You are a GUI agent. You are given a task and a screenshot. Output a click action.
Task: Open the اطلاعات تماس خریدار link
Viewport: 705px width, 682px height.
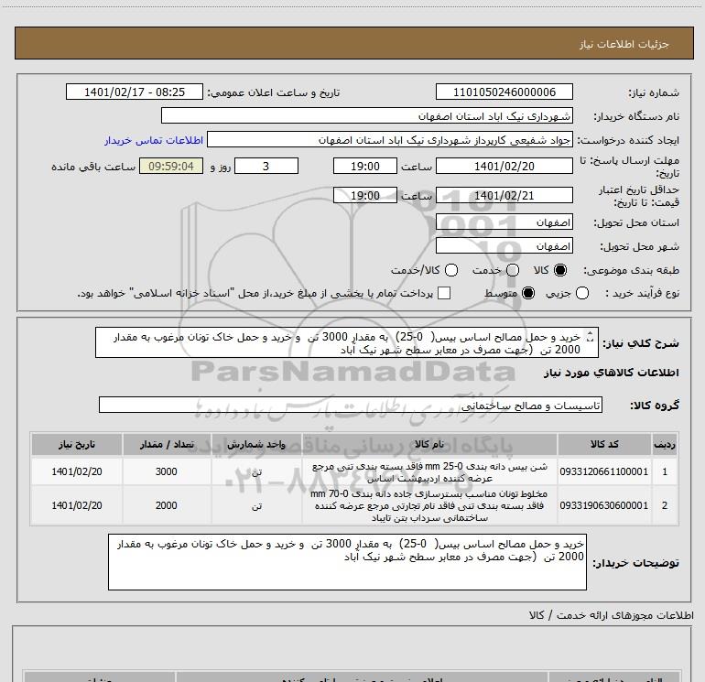[154, 140]
